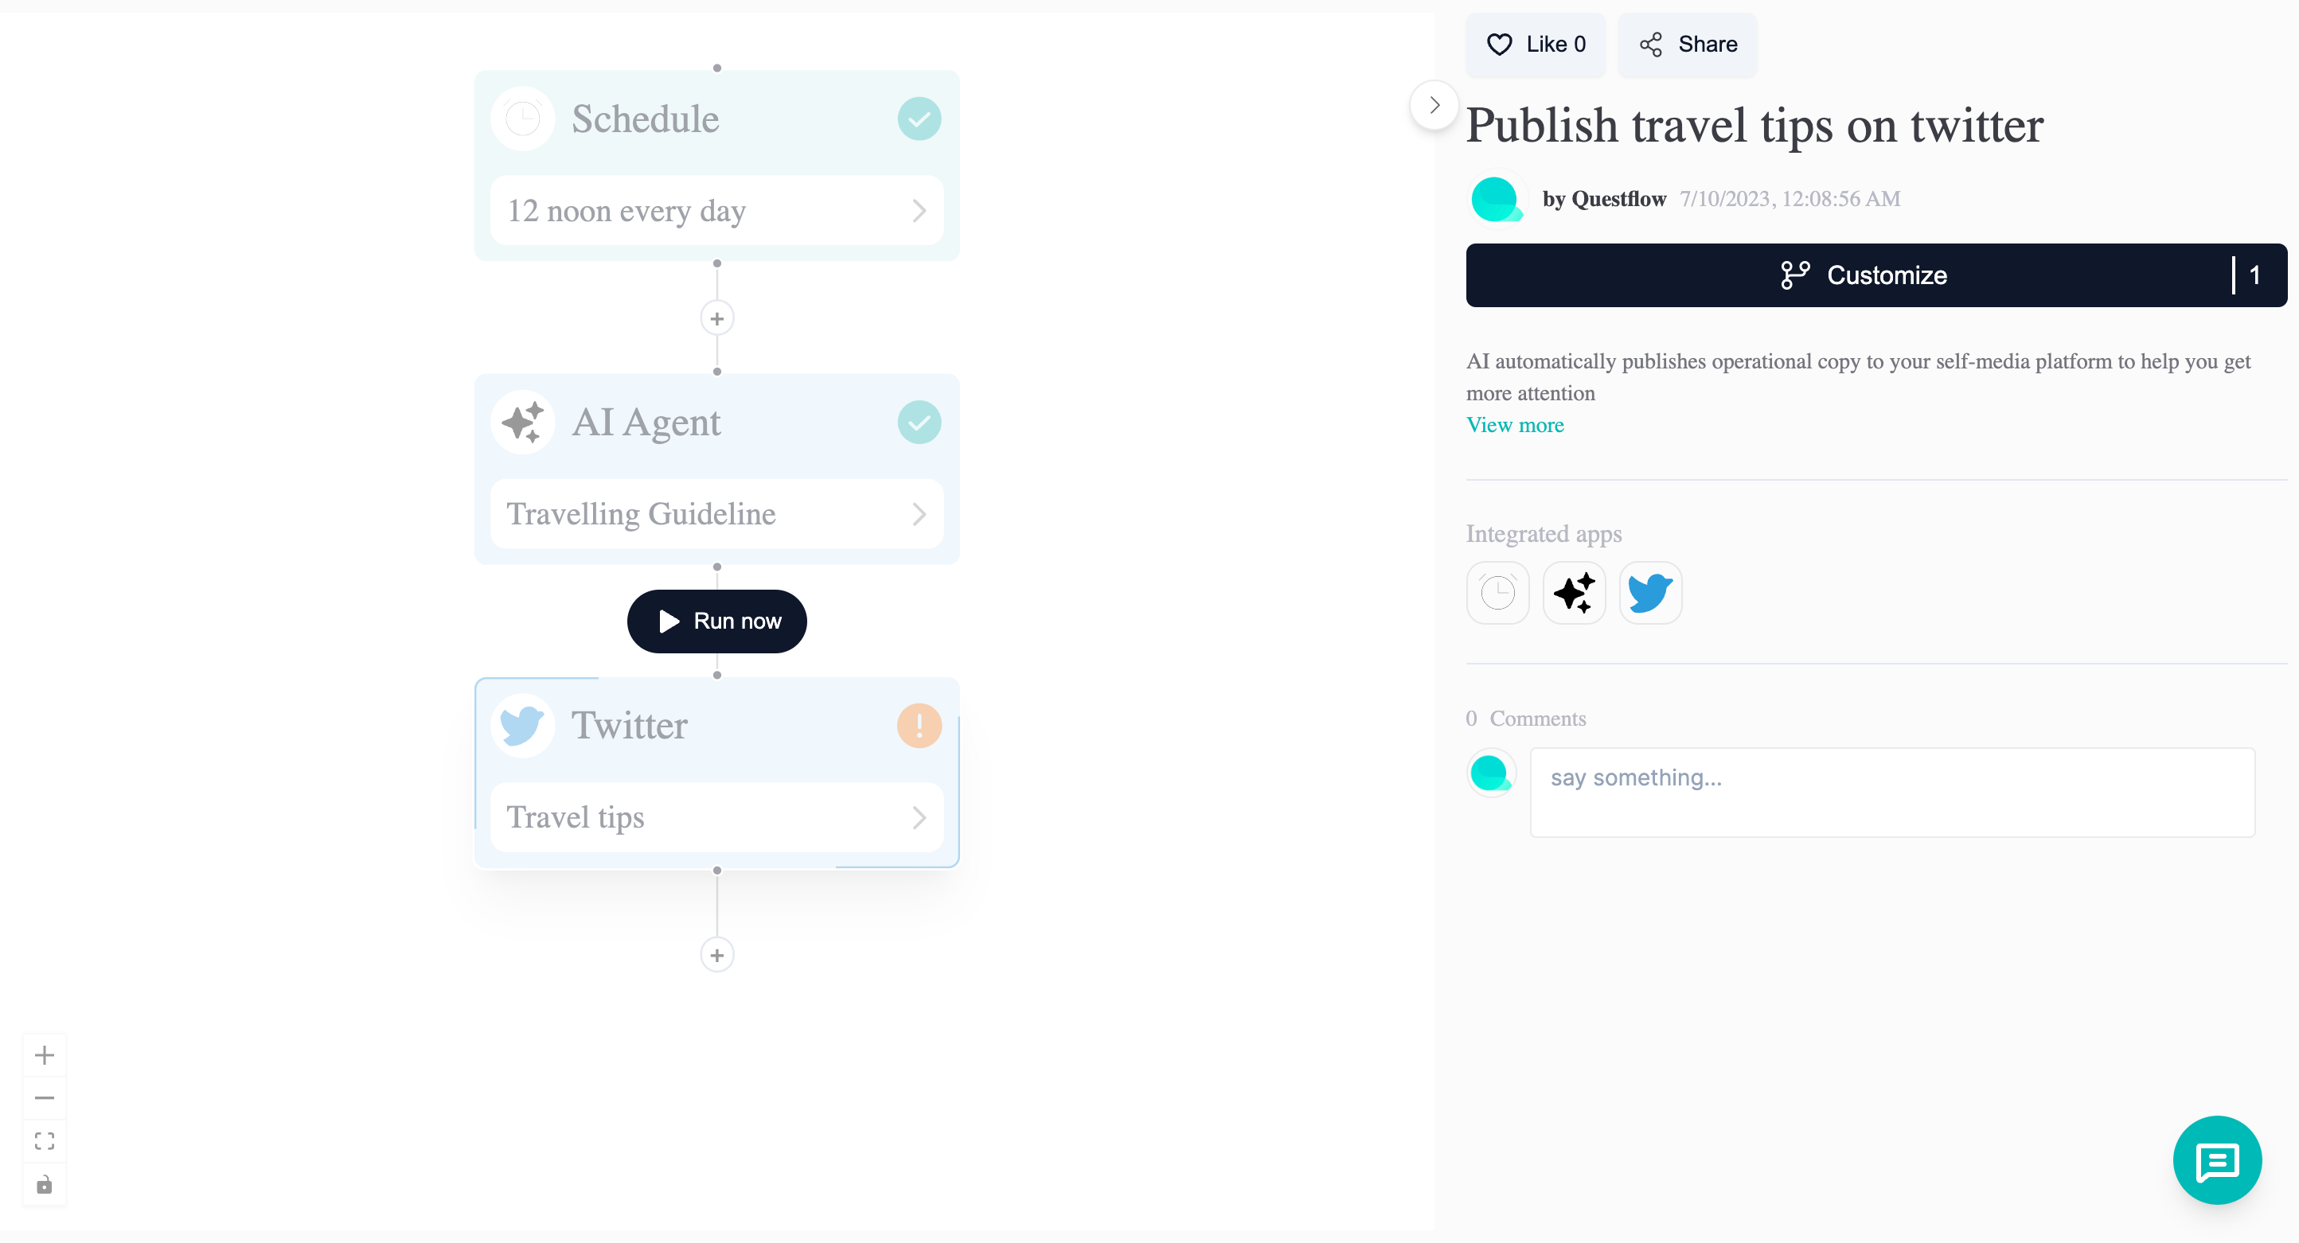Click the warning indicator on the Twitter node
2299x1243 pixels.
point(919,725)
